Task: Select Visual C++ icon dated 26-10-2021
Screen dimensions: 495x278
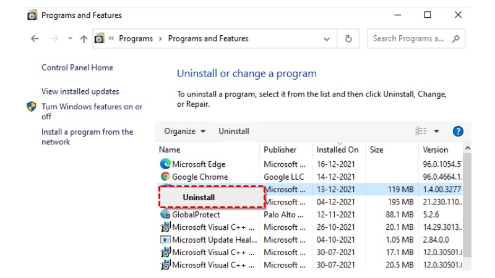Action: point(165,227)
